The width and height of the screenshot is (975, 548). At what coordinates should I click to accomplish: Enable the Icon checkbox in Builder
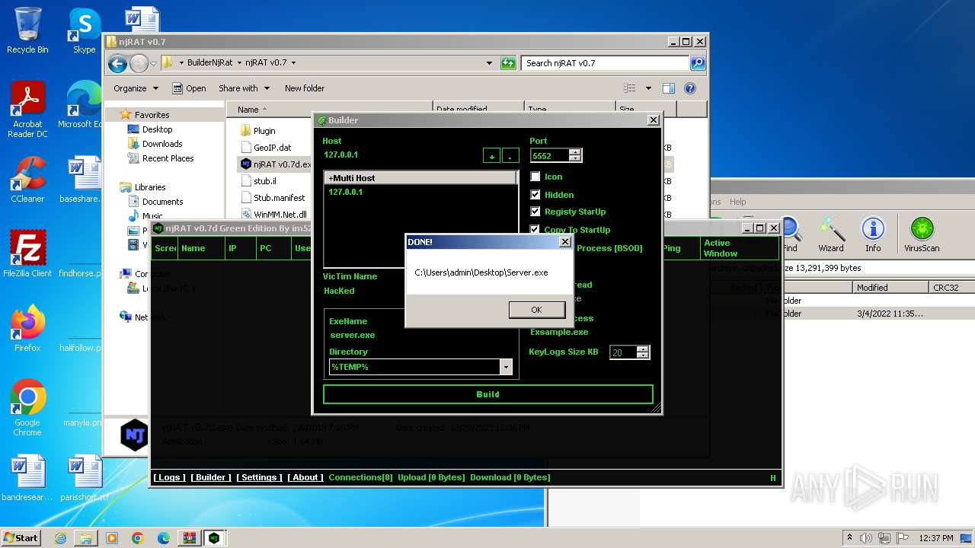(535, 177)
